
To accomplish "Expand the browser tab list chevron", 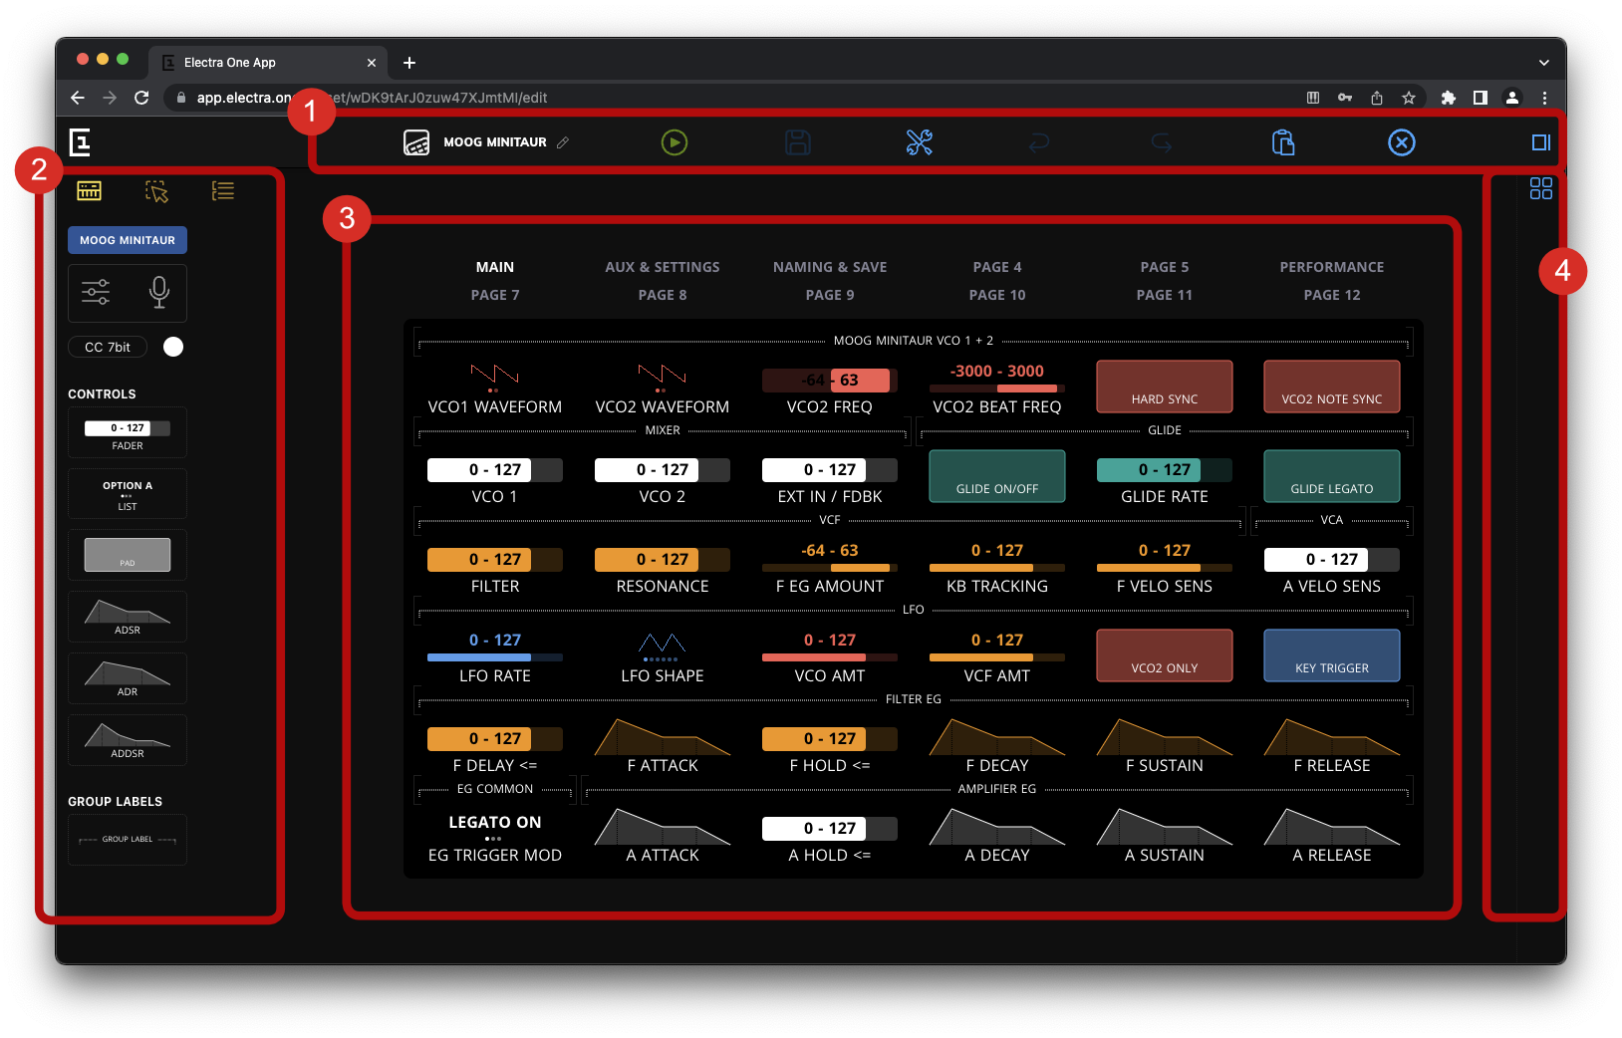I will pos(1544,62).
